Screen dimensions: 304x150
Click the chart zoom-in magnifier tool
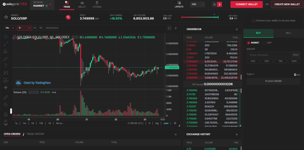[x=6, y=105]
